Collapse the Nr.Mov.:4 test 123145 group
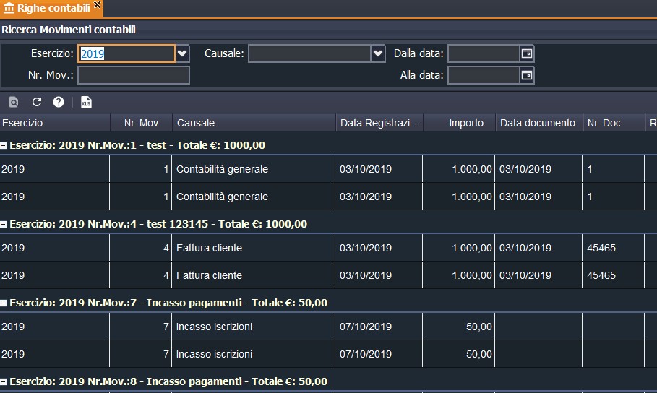This screenshot has height=393, width=657. tap(4, 224)
